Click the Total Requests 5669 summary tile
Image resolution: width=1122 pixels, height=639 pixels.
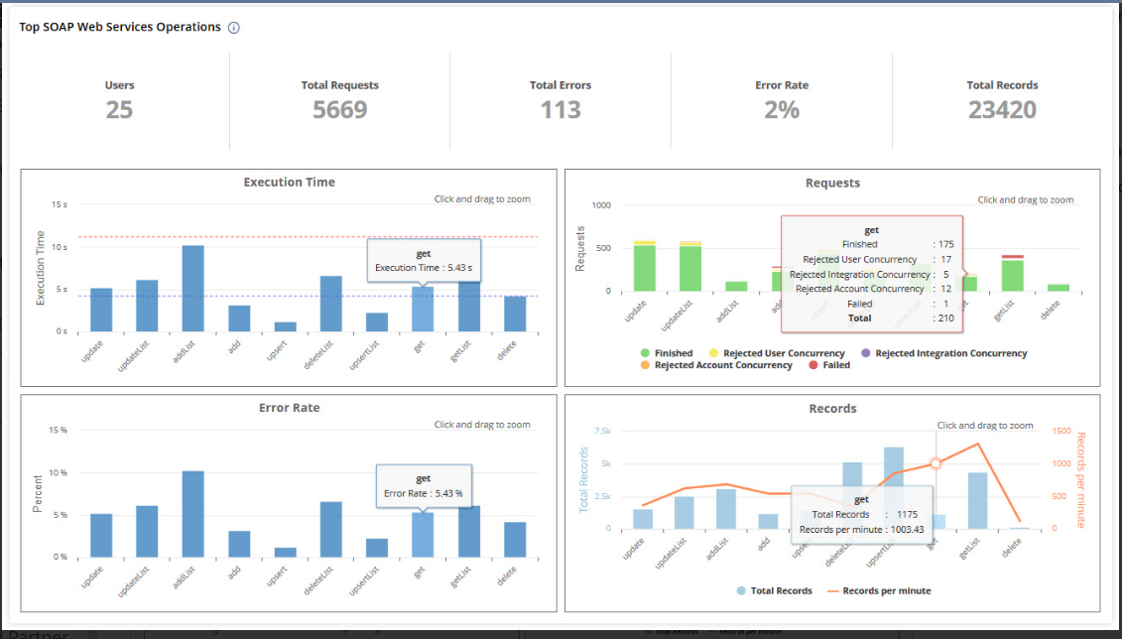(x=339, y=100)
